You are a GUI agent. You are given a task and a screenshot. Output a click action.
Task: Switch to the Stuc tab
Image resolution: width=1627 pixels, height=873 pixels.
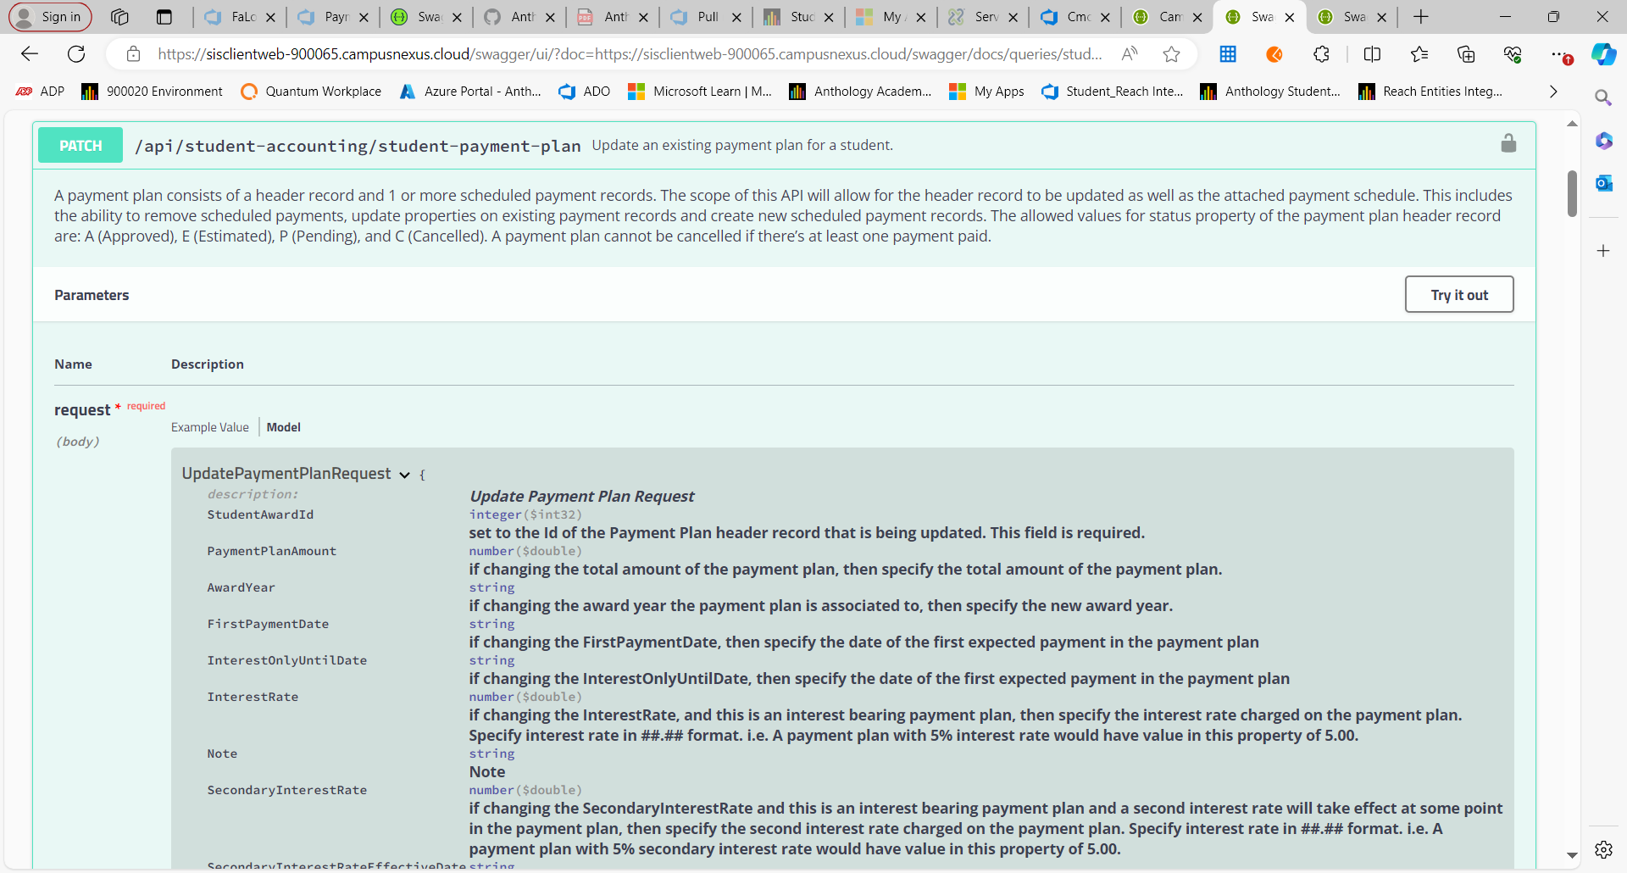point(798,17)
